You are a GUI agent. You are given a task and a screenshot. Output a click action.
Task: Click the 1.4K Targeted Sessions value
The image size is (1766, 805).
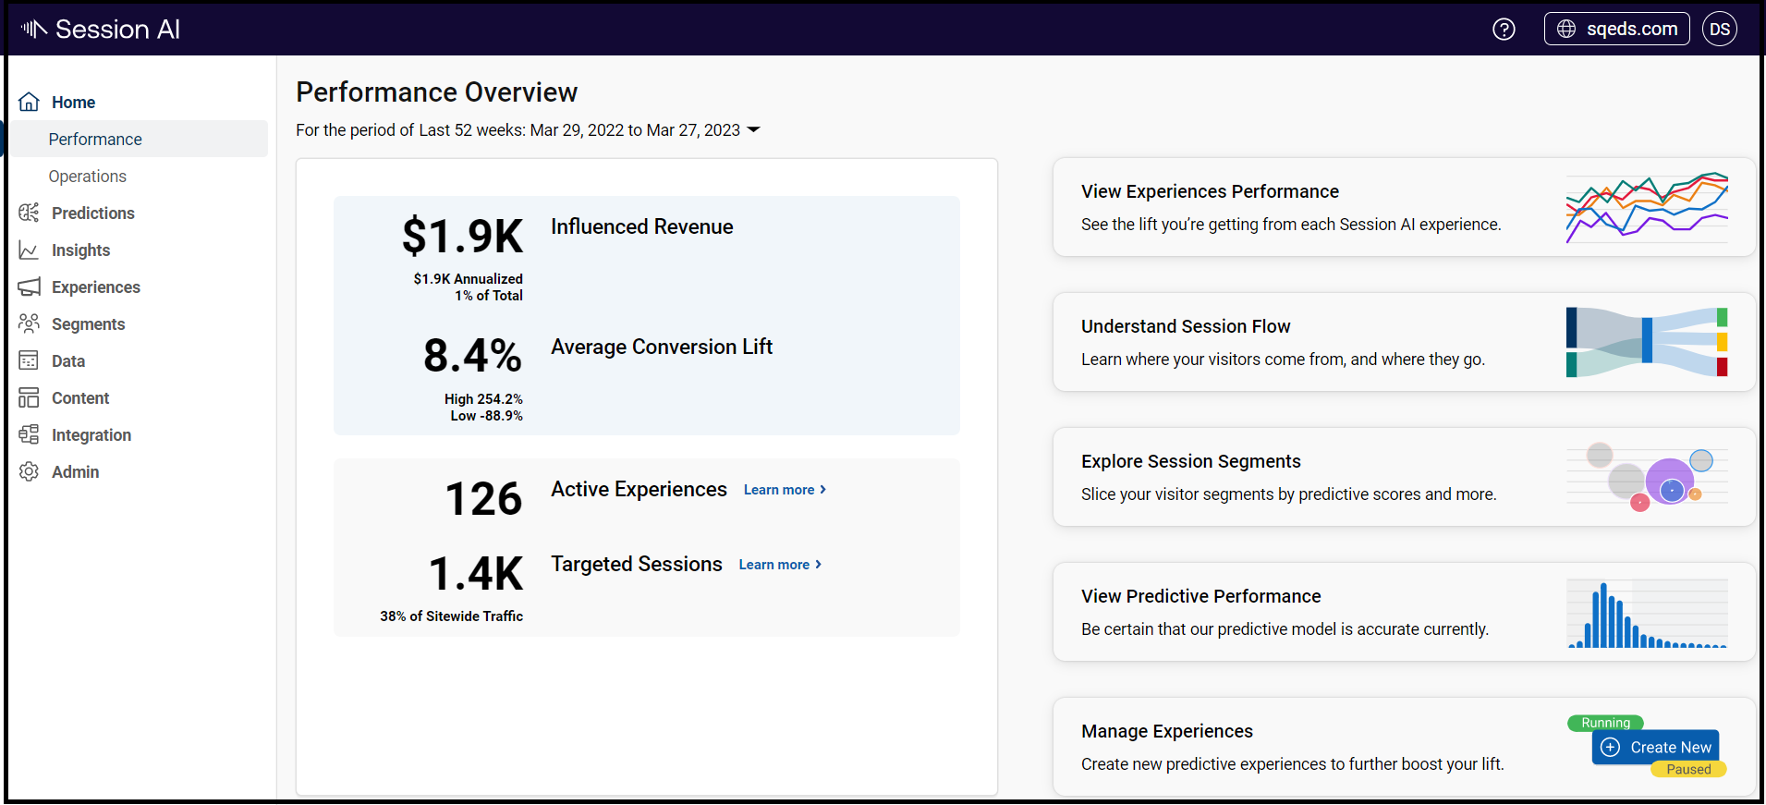coord(477,574)
